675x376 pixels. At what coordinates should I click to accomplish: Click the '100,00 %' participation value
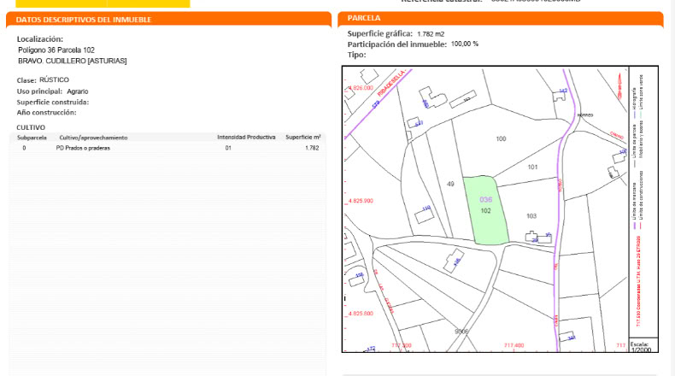(x=465, y=44)
